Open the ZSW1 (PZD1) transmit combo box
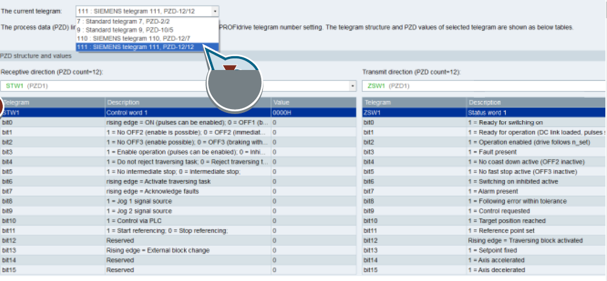Screen dimensions: 607x281 pyautogui.click(x=484, y=86)
